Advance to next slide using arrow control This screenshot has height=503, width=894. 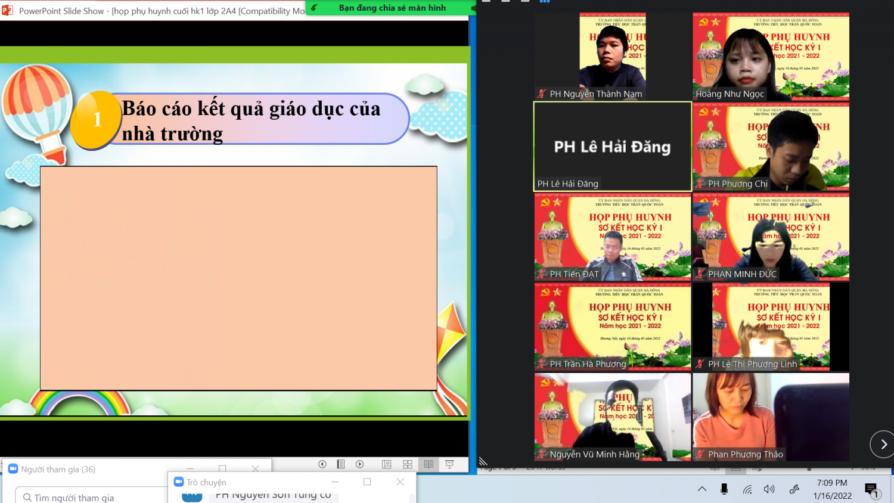[360, 464]
